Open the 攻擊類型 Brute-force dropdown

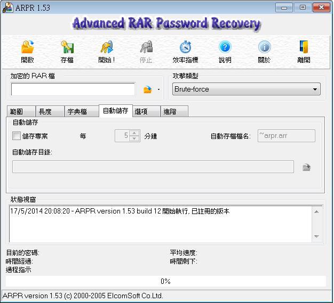(246, 89)
